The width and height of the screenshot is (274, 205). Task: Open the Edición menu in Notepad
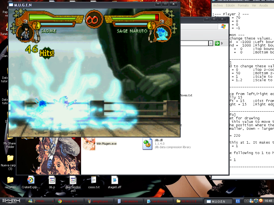coord(230,5)
